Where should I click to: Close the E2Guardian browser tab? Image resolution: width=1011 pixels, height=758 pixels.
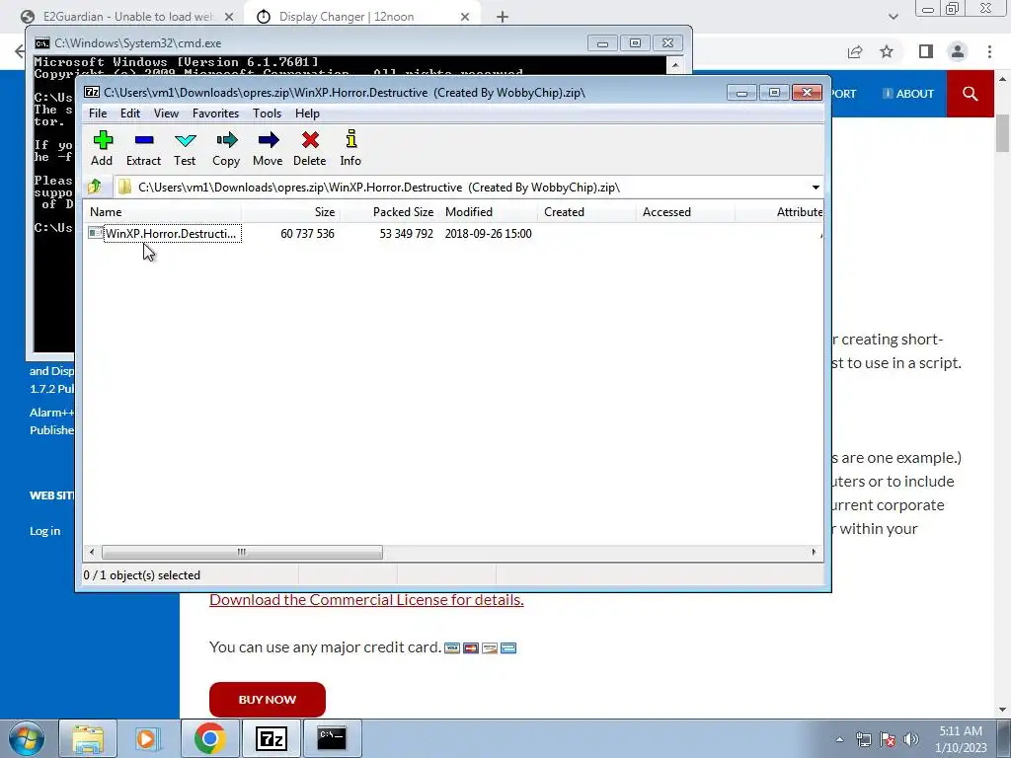tap(229, 17)
